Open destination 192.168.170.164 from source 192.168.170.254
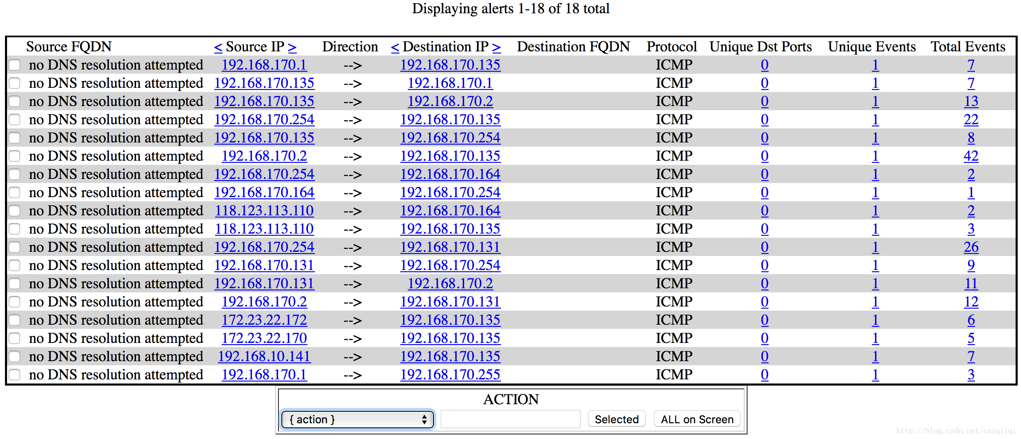Image resolution: width=1021 pixels, height=439 pixels. click(x=450, y=174)
